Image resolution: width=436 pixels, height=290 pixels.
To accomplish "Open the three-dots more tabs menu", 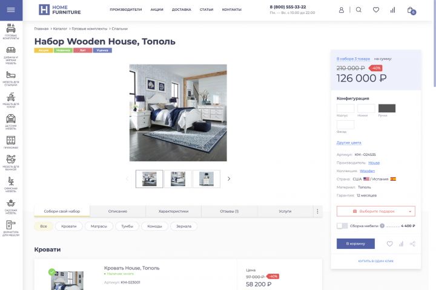I will 317,211.
